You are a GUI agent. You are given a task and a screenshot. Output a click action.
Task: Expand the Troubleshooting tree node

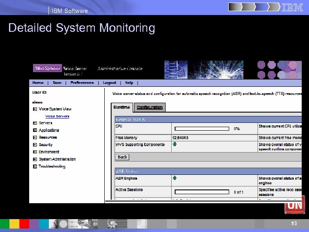[x=35, y=167]
